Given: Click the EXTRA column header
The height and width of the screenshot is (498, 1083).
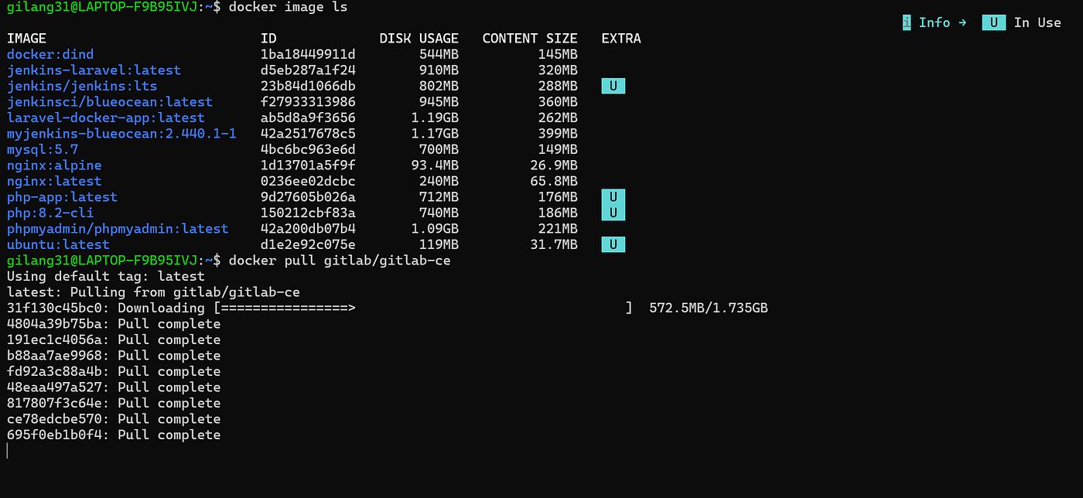Looking at the screenshot, I should coord(621,38).
